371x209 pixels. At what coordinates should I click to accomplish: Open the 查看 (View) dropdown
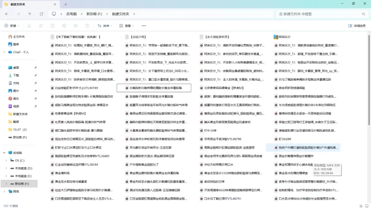[126, 26]
